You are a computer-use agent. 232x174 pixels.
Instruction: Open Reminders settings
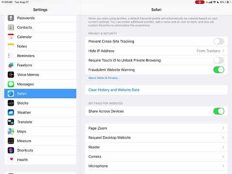[x=40, y=56]
